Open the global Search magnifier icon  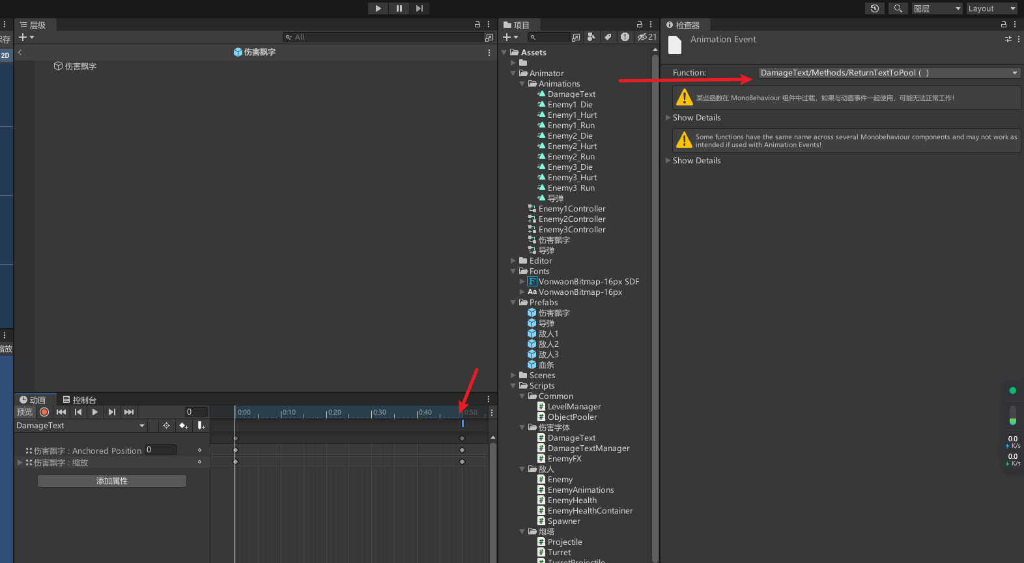pos(898,8)
